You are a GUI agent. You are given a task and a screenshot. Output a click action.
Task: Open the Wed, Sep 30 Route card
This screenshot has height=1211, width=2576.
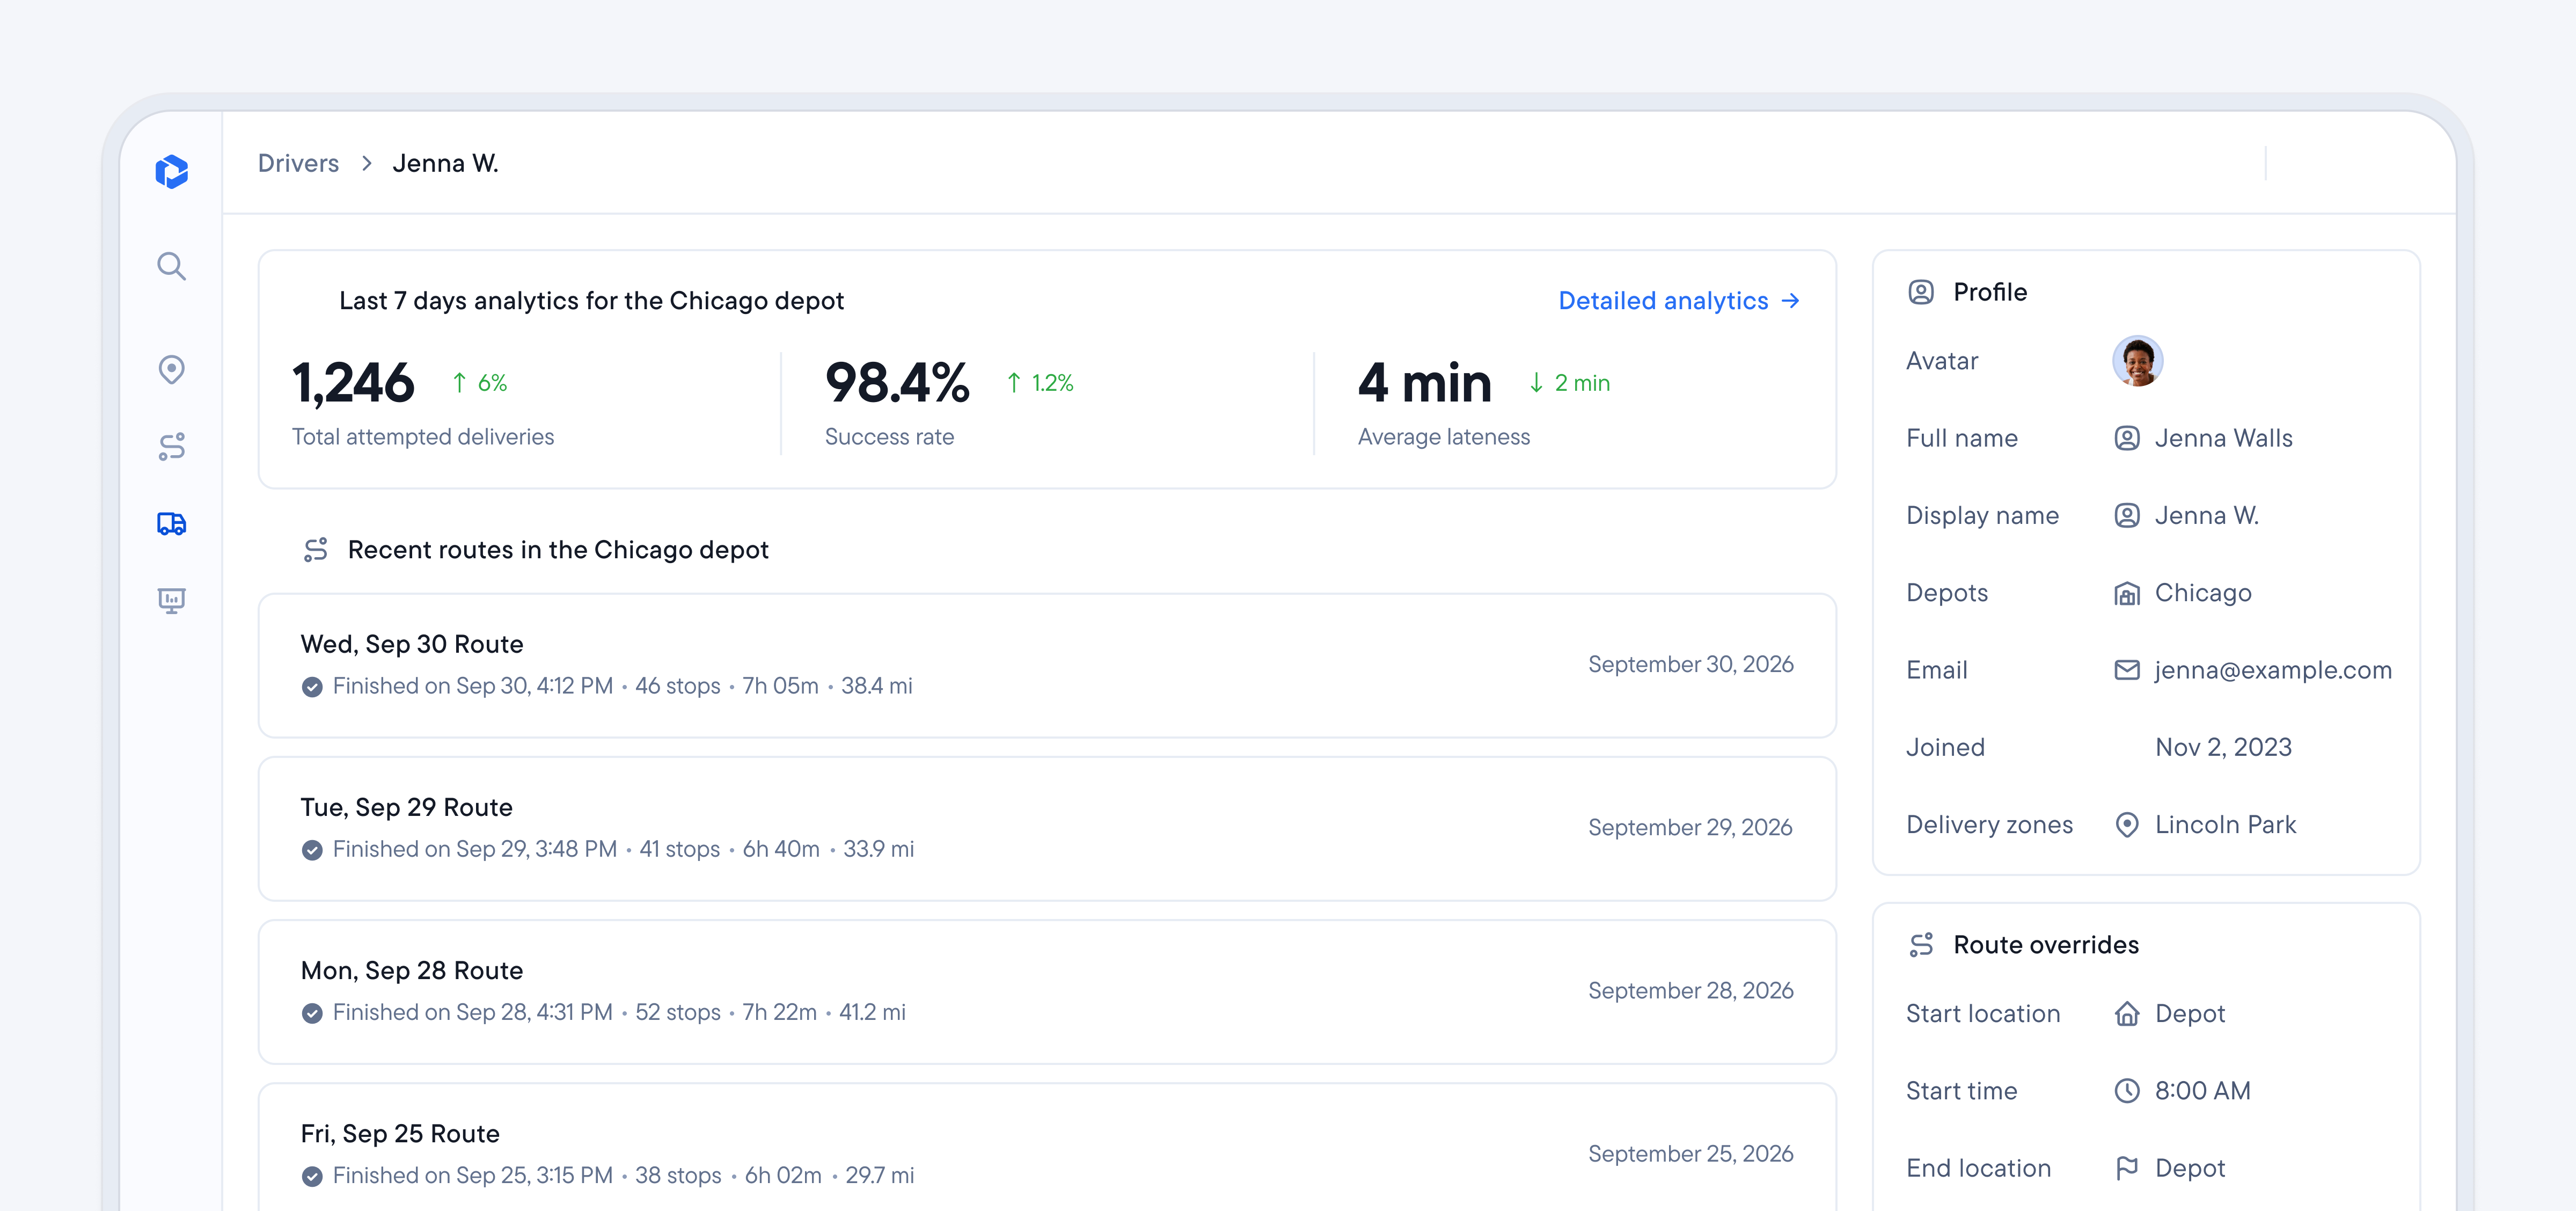click(x=1047, y=665)
